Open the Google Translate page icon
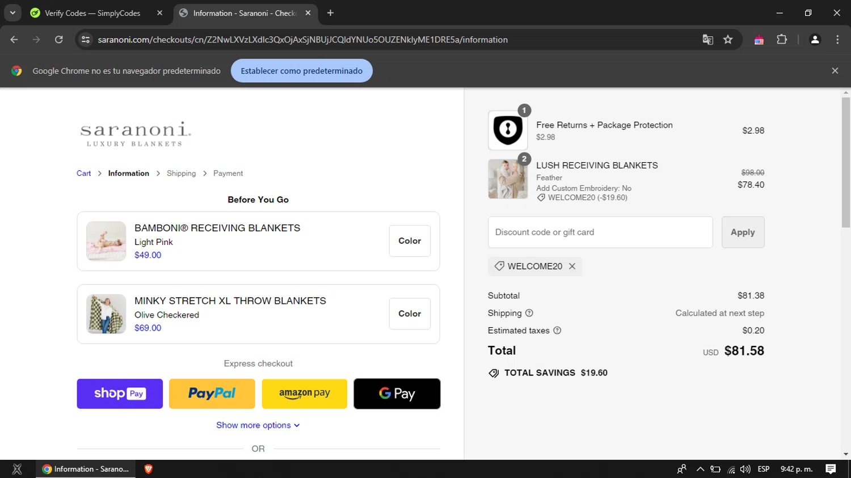Viewport: 851px width, 478px height. [x=707, y=40]
